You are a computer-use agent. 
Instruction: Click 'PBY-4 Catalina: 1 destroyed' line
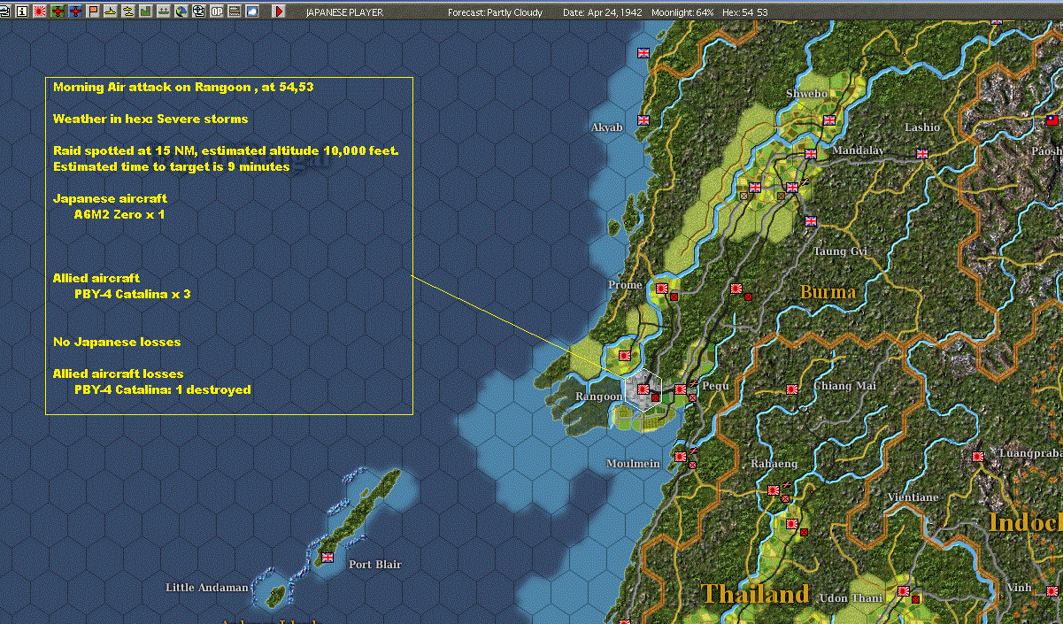(x=163, y=389)
